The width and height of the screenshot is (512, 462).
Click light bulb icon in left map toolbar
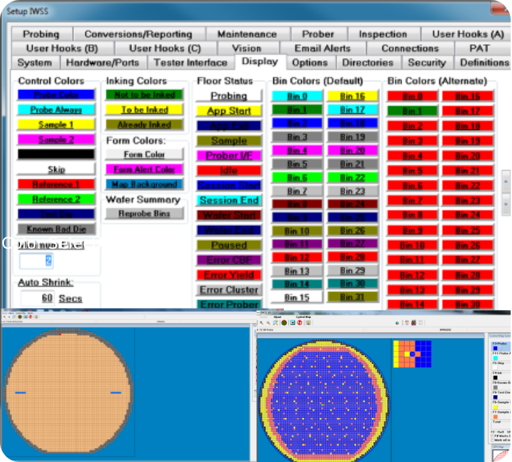coord(36,317)
